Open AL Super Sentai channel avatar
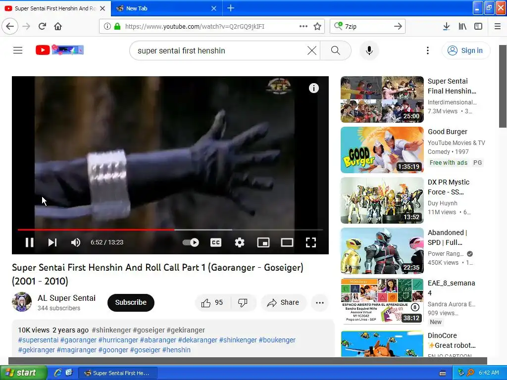The width and height of the screenshot is (507, 380). (22, 302)
